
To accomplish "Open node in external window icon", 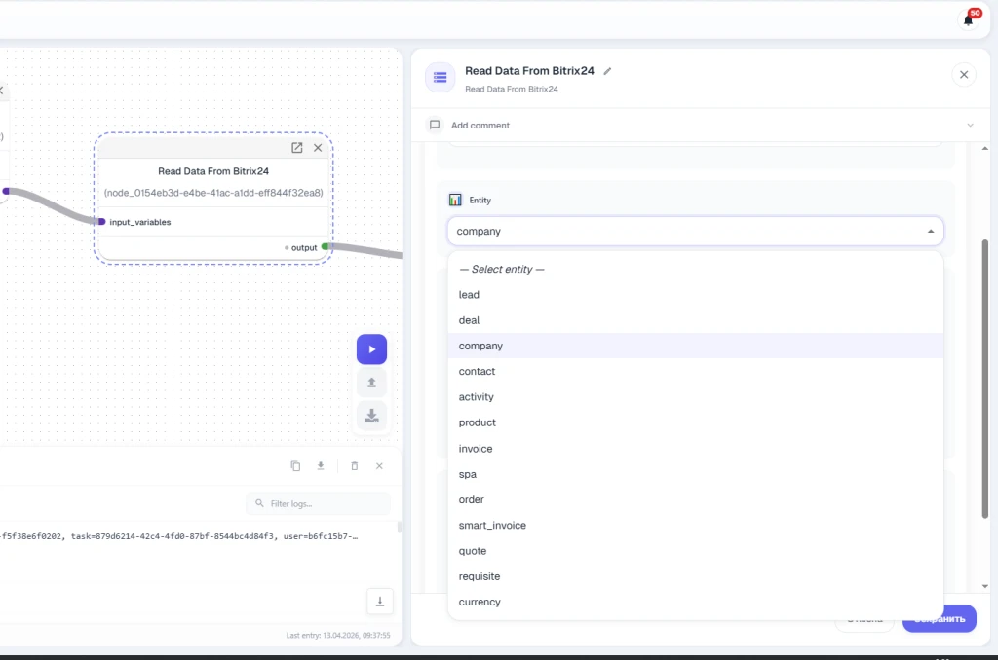I will coord(296,148).
